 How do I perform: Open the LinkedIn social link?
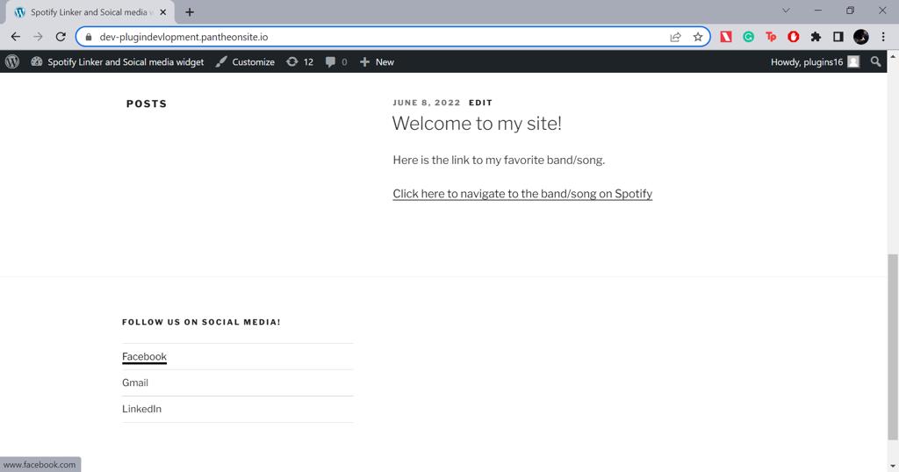[x=141, y=409]
